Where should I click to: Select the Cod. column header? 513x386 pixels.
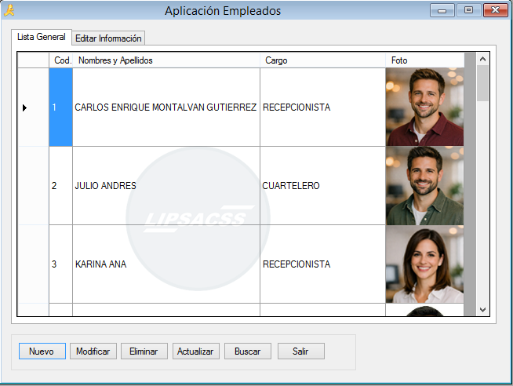coord(61,60)
